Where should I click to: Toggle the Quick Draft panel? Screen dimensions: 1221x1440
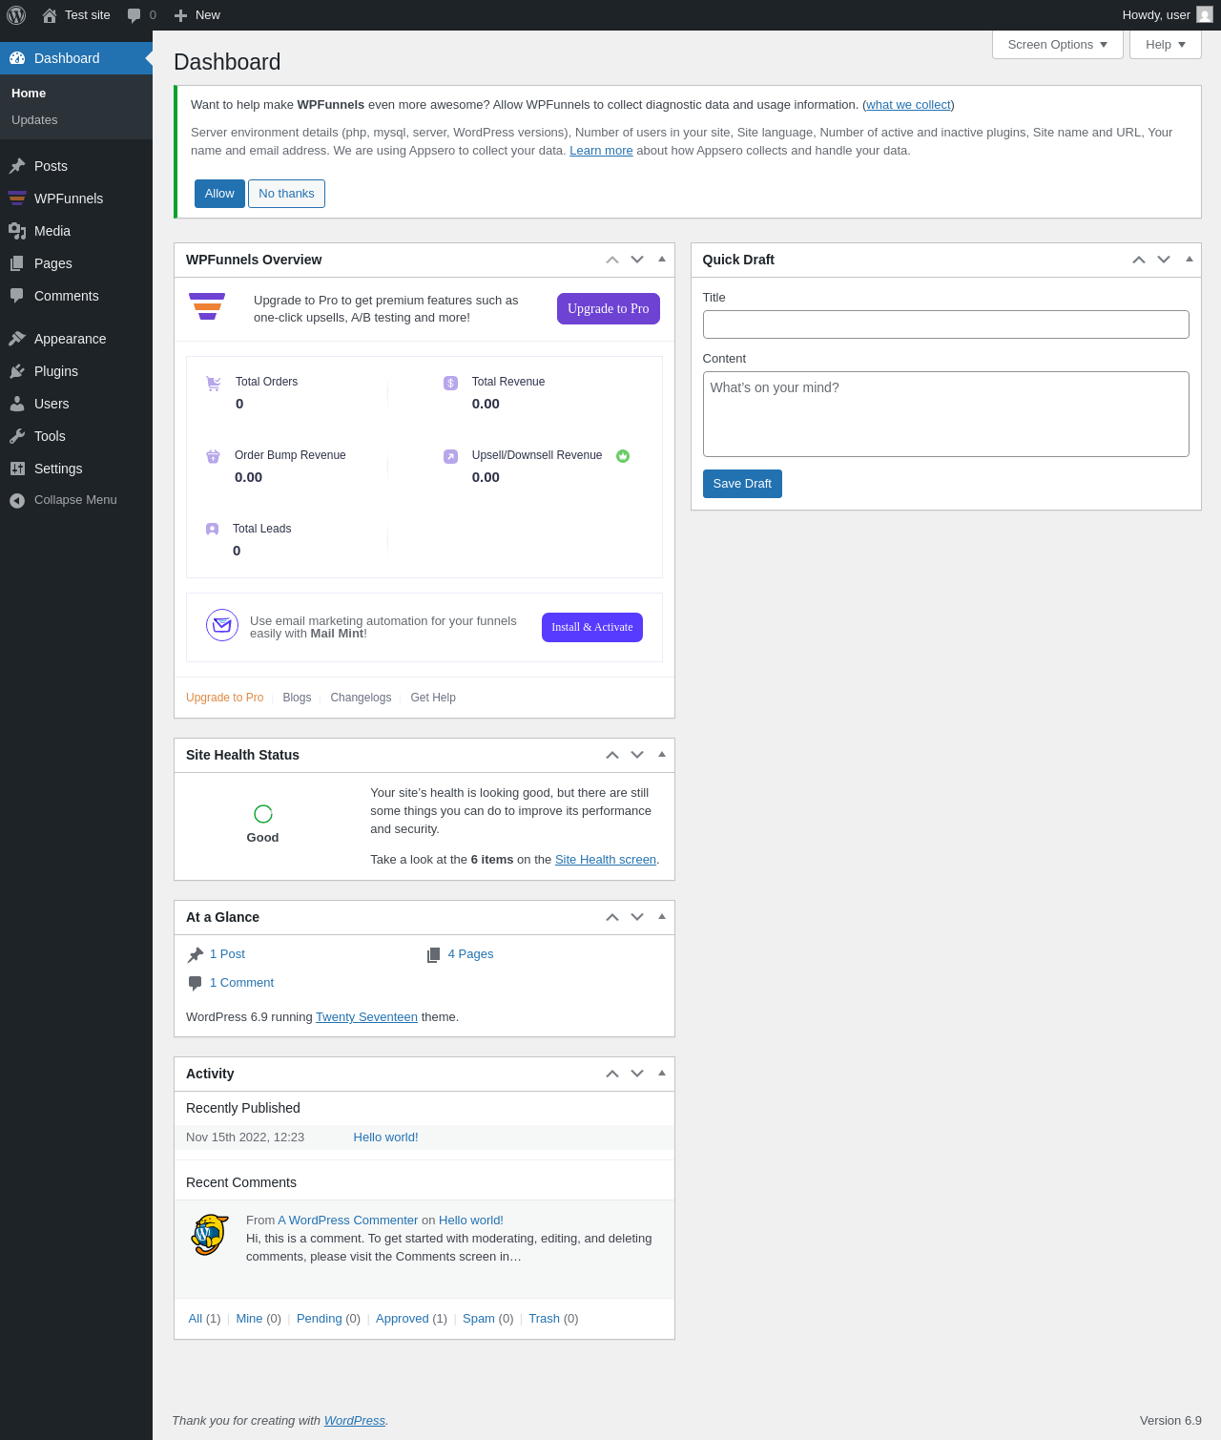1190,259
